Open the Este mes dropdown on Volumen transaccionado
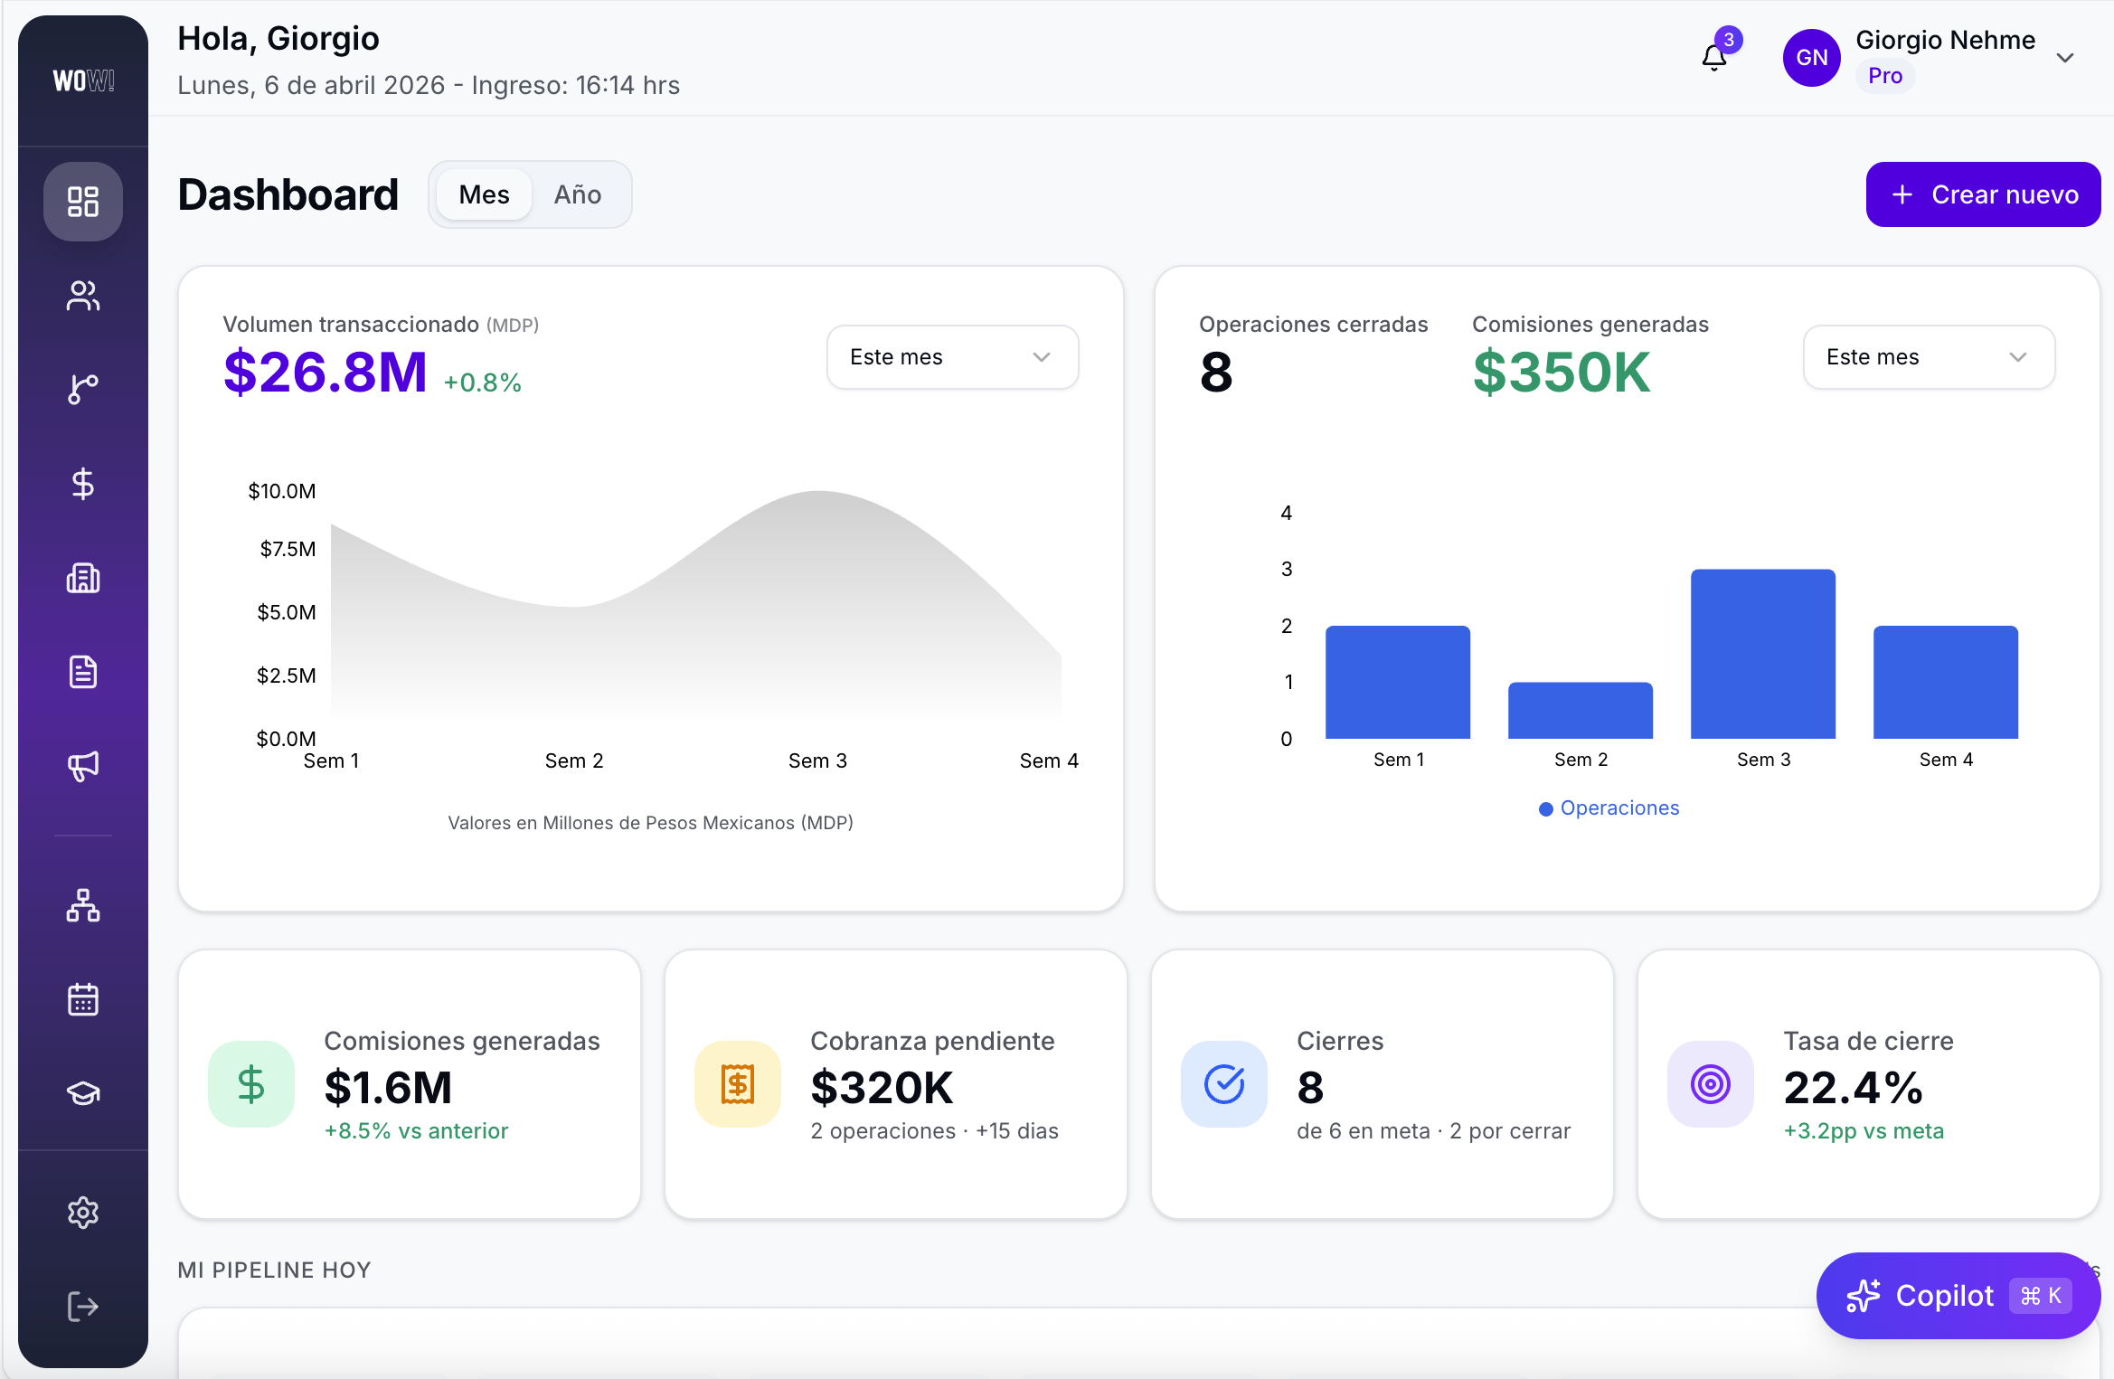 pos(951,356)
